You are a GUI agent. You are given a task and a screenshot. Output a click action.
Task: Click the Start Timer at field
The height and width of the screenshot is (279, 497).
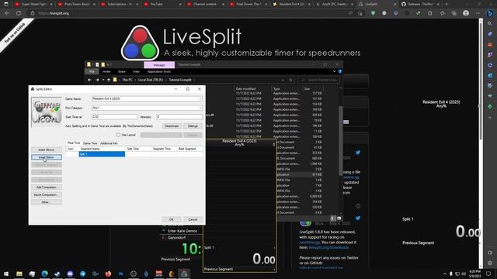115,117
